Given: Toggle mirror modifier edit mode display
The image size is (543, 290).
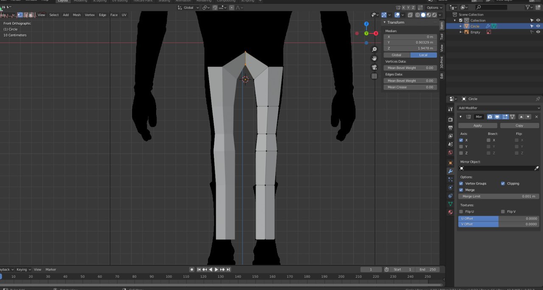Looking at the screenshot, I should [505, 117].
